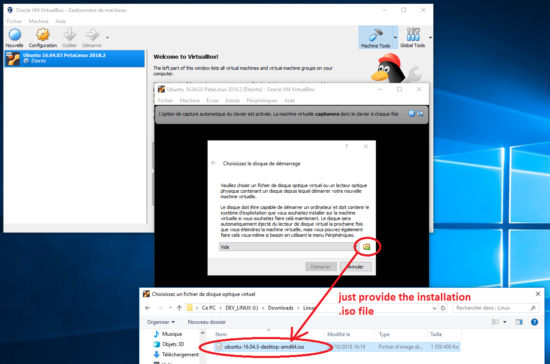This screenshot has width=550, height=364.
Task: Click the view layout icon in file chooser
Action: (496, 322)
